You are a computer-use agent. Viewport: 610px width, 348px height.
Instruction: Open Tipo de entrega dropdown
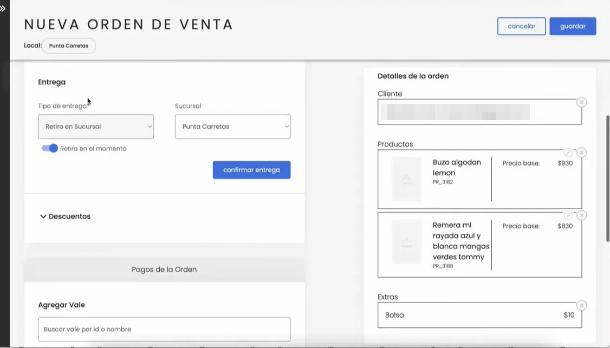point(96,126)
